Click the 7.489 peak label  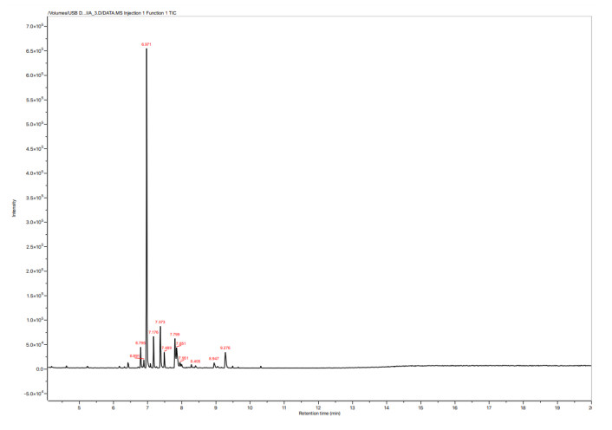[x=166, y=348]
